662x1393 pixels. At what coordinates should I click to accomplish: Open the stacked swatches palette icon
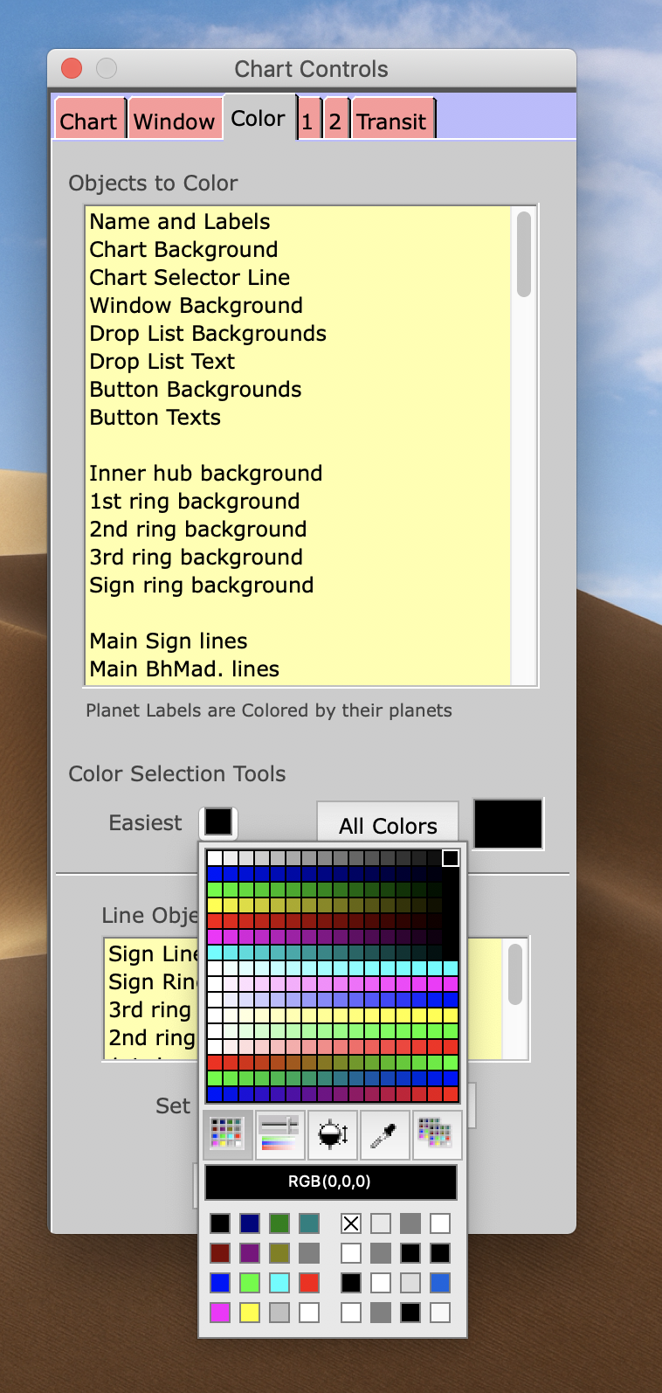coord(436,1135)
